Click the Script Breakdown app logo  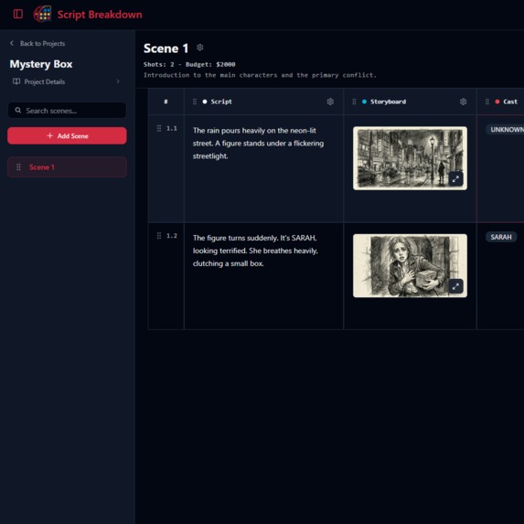(x=42, y=14)
